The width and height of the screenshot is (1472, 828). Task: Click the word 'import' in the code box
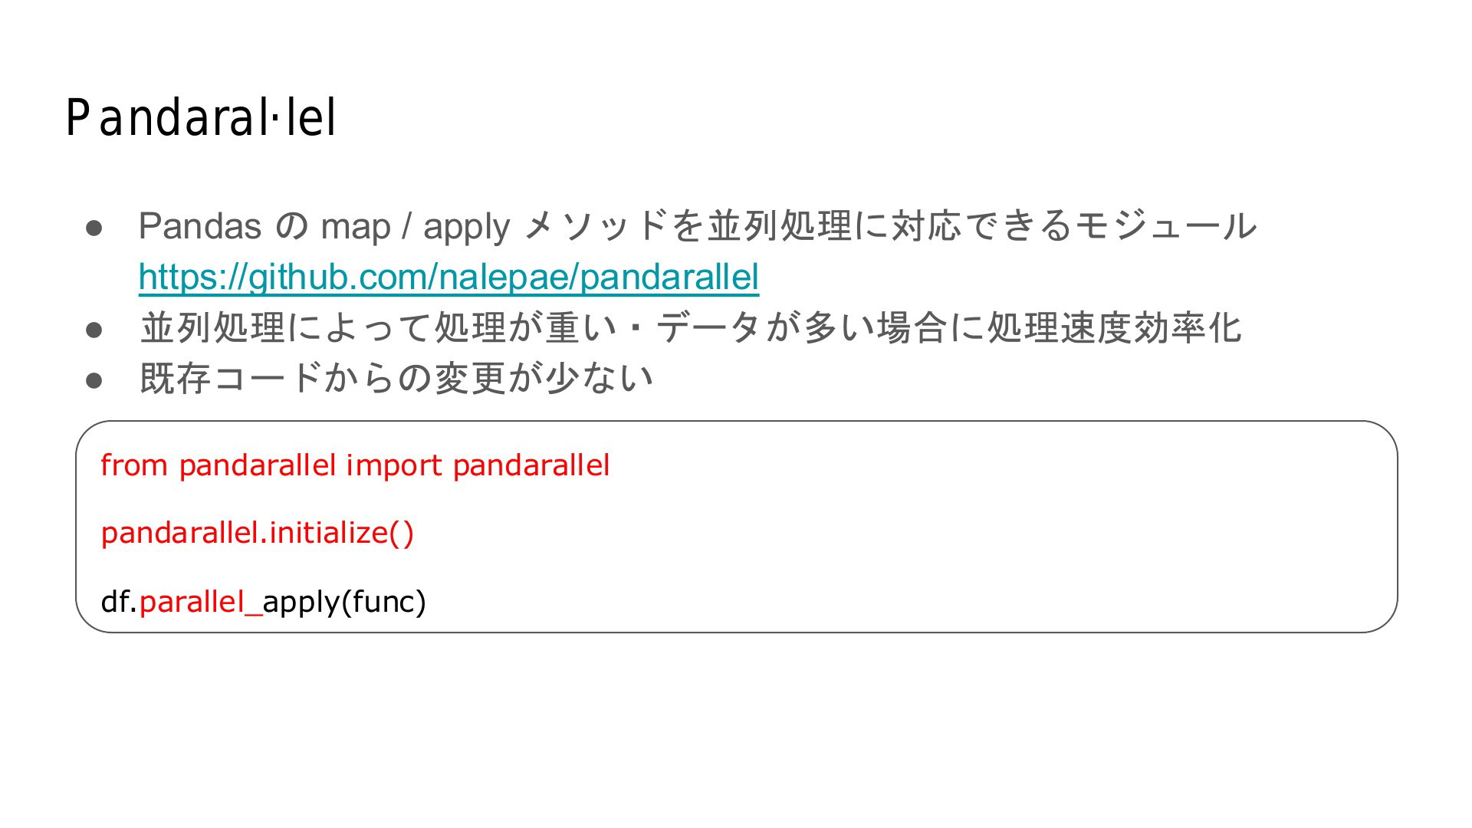click(394, 466)
